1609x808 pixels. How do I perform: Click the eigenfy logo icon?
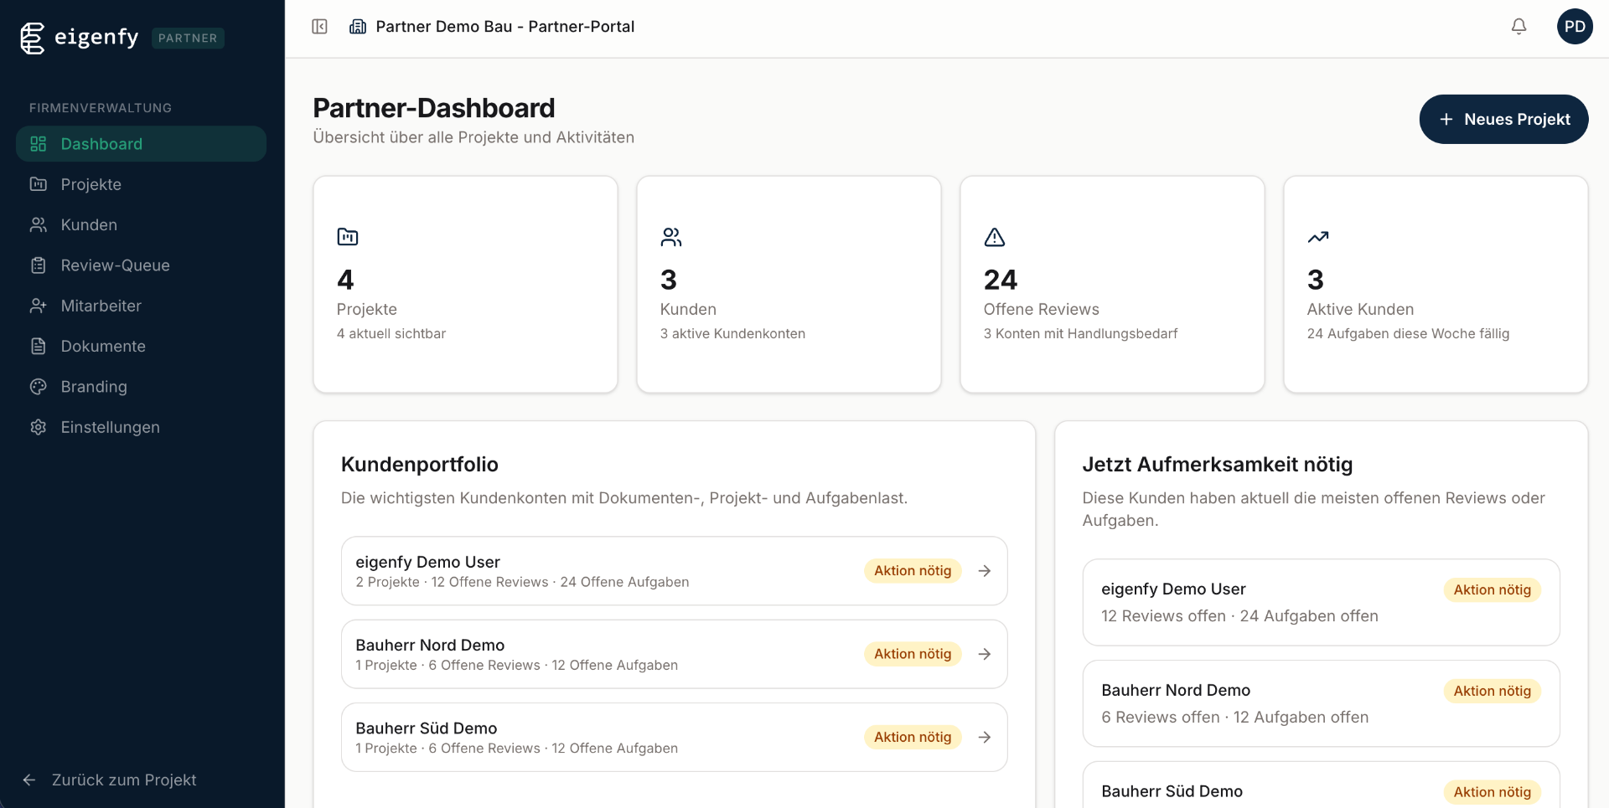pos(32,38)
